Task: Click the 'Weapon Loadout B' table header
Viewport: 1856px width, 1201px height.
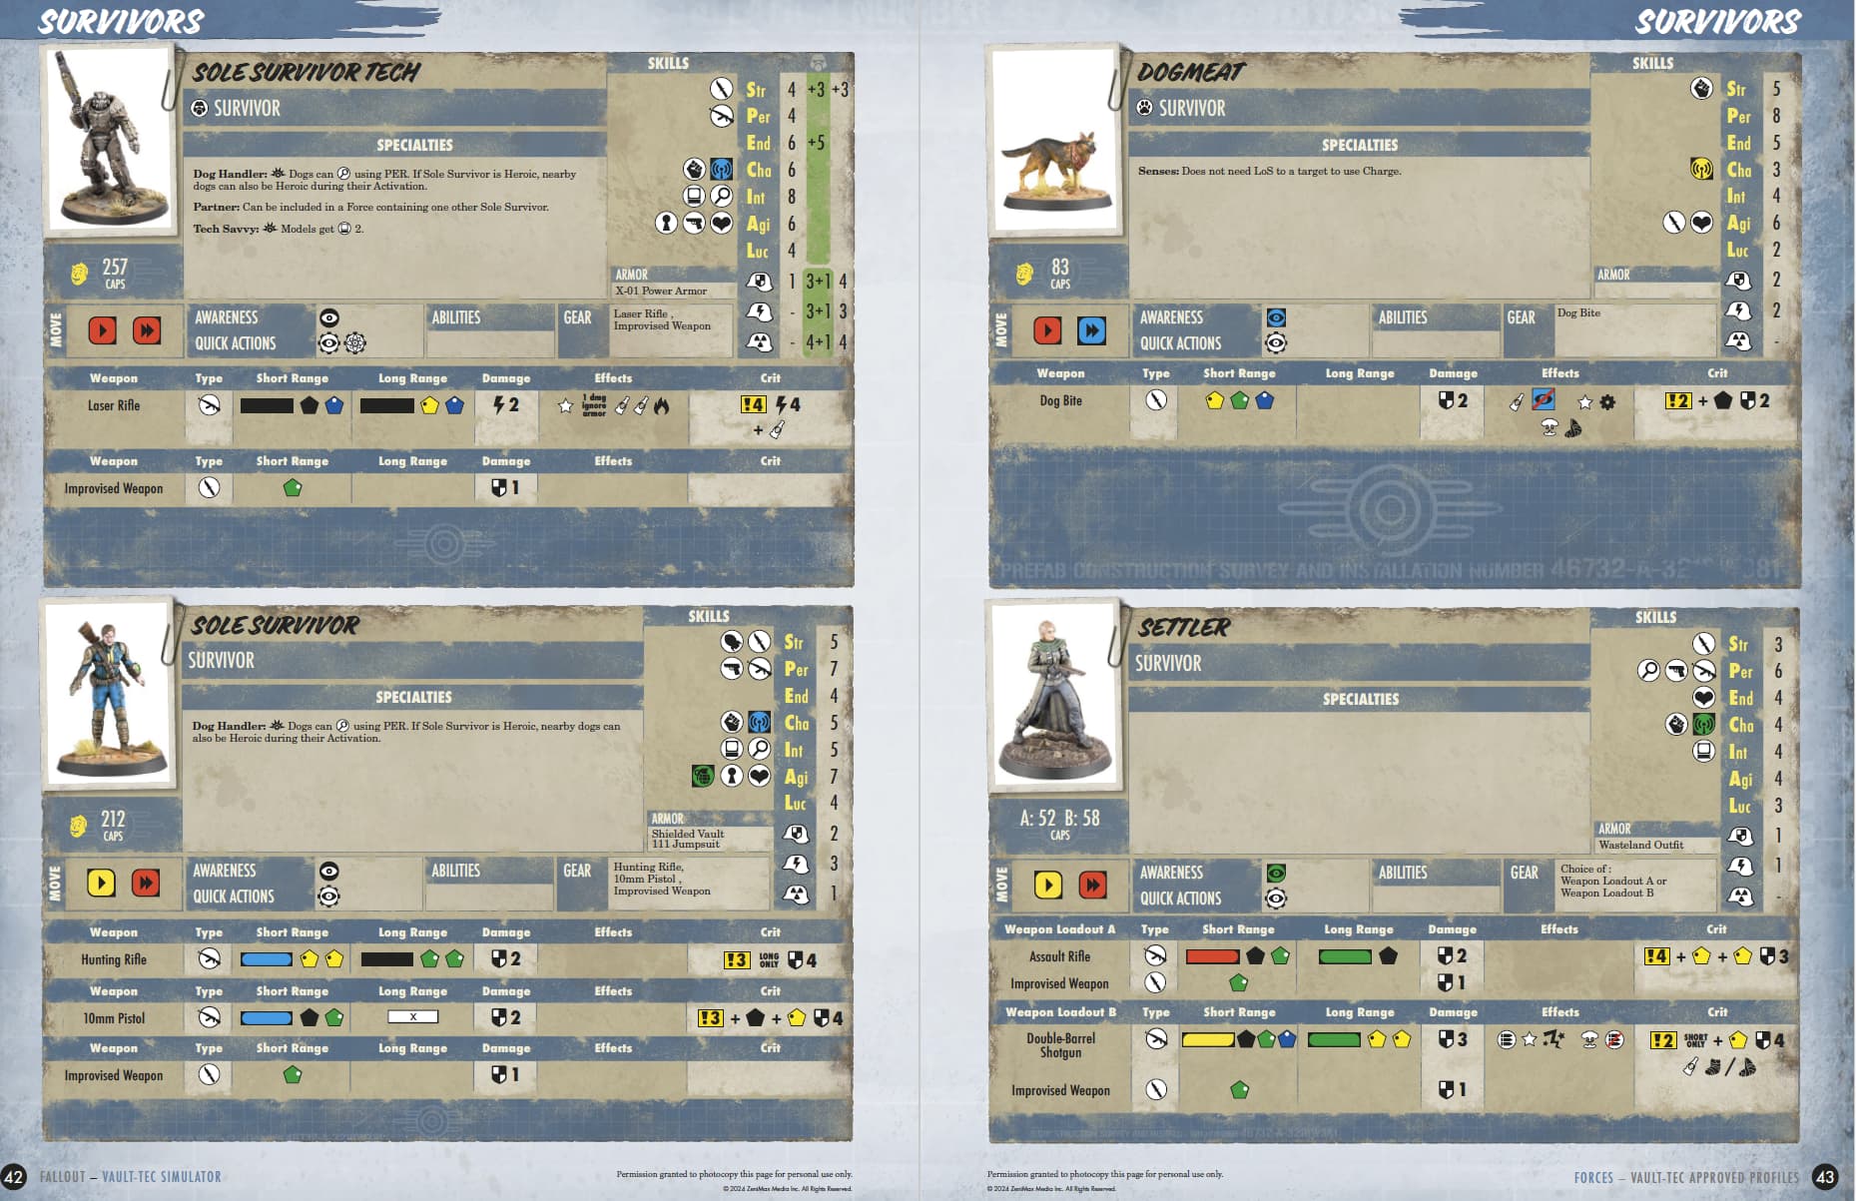Action: [x=1060, y=1012]
